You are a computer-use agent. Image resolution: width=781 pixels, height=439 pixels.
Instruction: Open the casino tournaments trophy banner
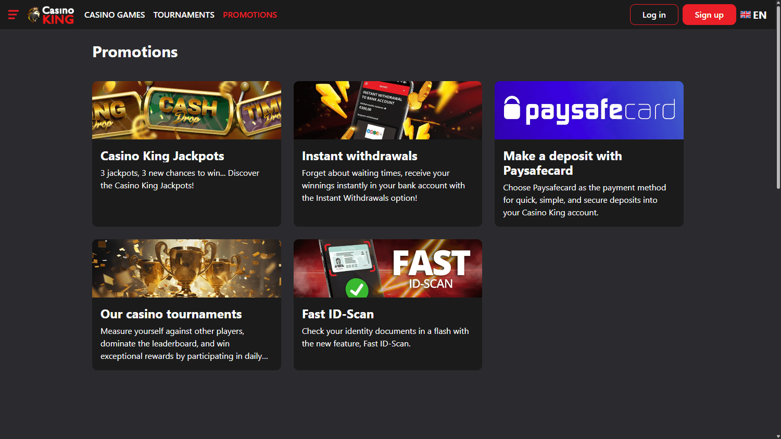pyautogui.click(x=186, y=268)
